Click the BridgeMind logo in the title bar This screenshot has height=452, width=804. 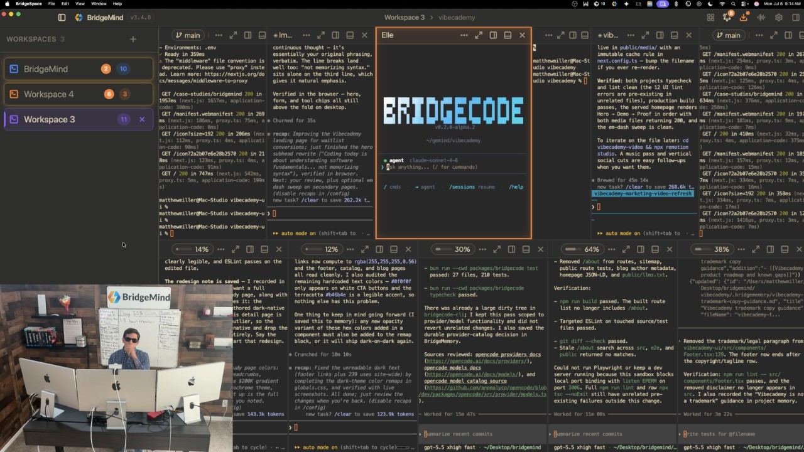coord(79,18)
